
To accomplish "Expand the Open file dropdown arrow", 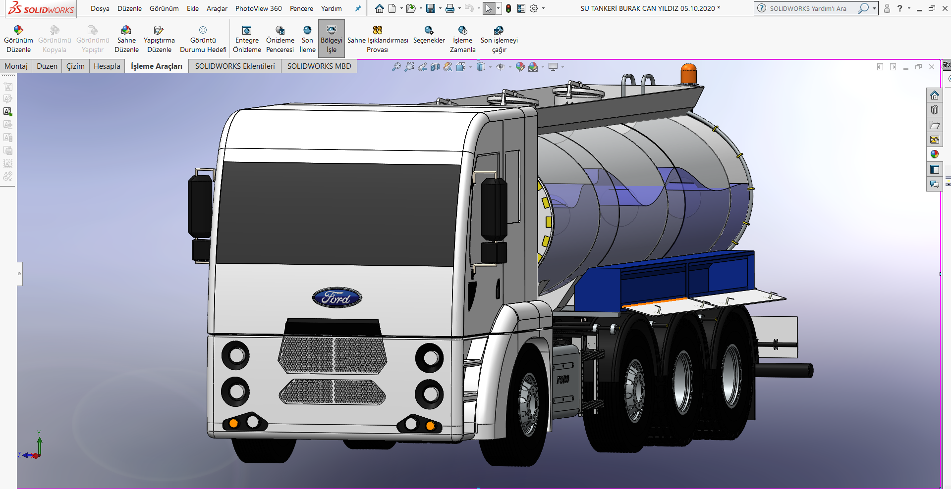I will coord(421,8).
